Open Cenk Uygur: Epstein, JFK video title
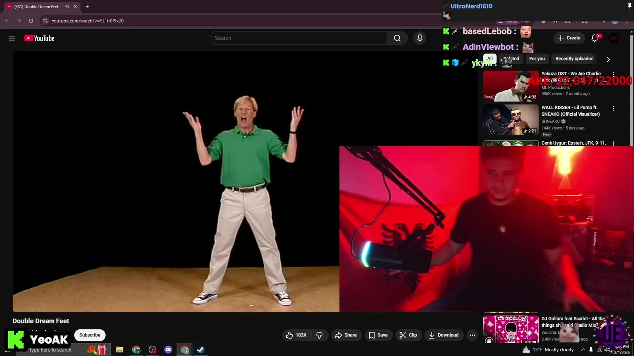 [x=574, y=143]
